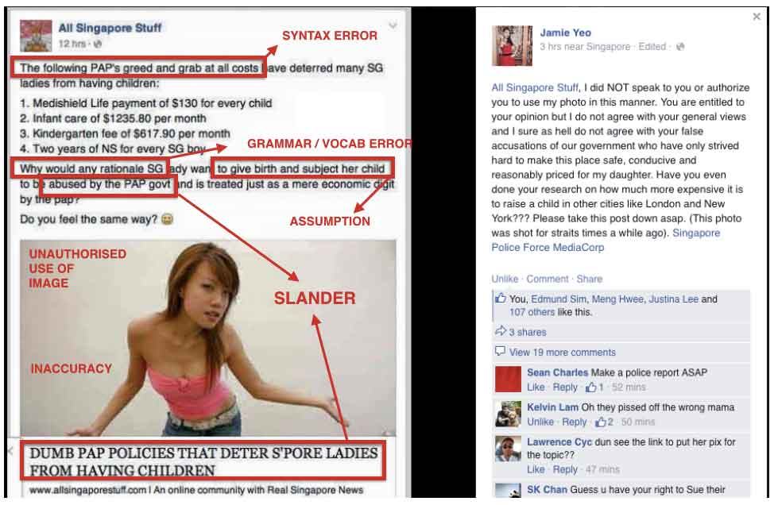Close the photo viewer with the X
Screen dimensions: 778x505
click(757, 17)
